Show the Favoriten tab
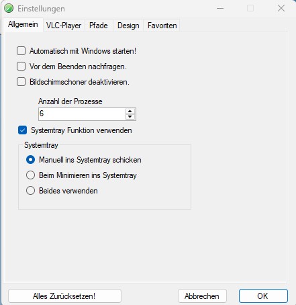Viewport: 296px width, 305px height. (162, 26)
